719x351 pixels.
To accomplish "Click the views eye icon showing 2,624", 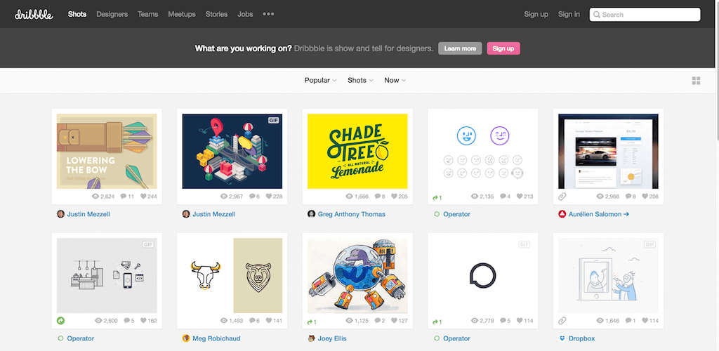I will coord(95,196).
